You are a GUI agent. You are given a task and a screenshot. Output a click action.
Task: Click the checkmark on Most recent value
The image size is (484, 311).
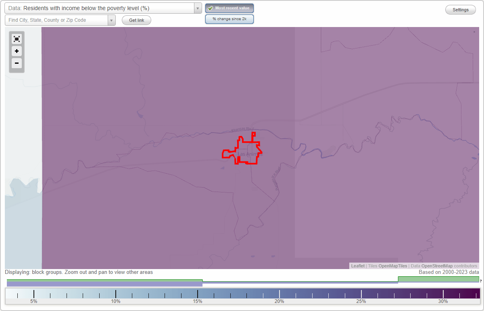211,8
